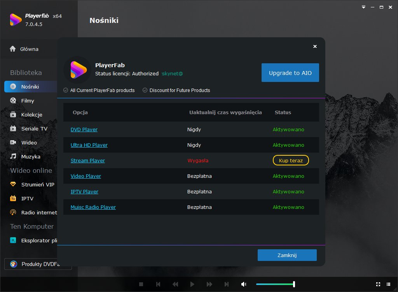Open the Stream Player link
The width and height of the screenshot is (398, 292).
87,160
